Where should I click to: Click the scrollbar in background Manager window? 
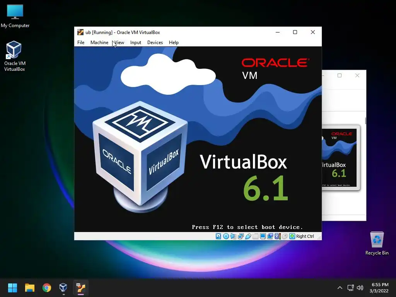(x=365, y=121)
